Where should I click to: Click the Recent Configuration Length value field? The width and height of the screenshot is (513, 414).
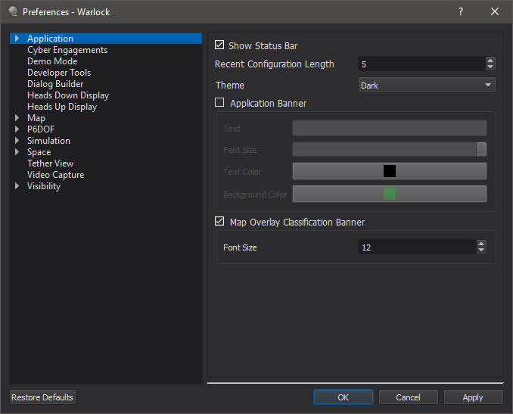click(422, 64)
